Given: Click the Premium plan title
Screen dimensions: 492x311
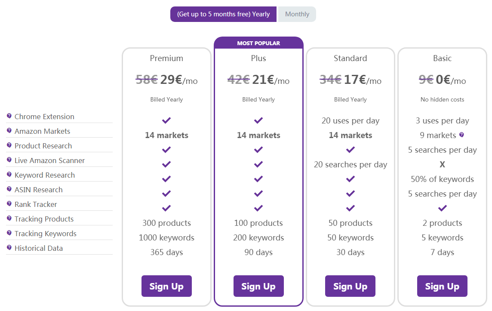Looking at the screenshot, I should (x=166, y=59).
